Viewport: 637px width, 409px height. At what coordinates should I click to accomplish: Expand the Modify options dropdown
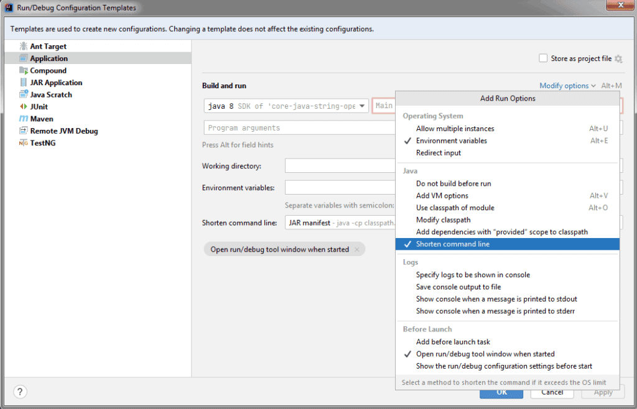[x=567, y=85]
